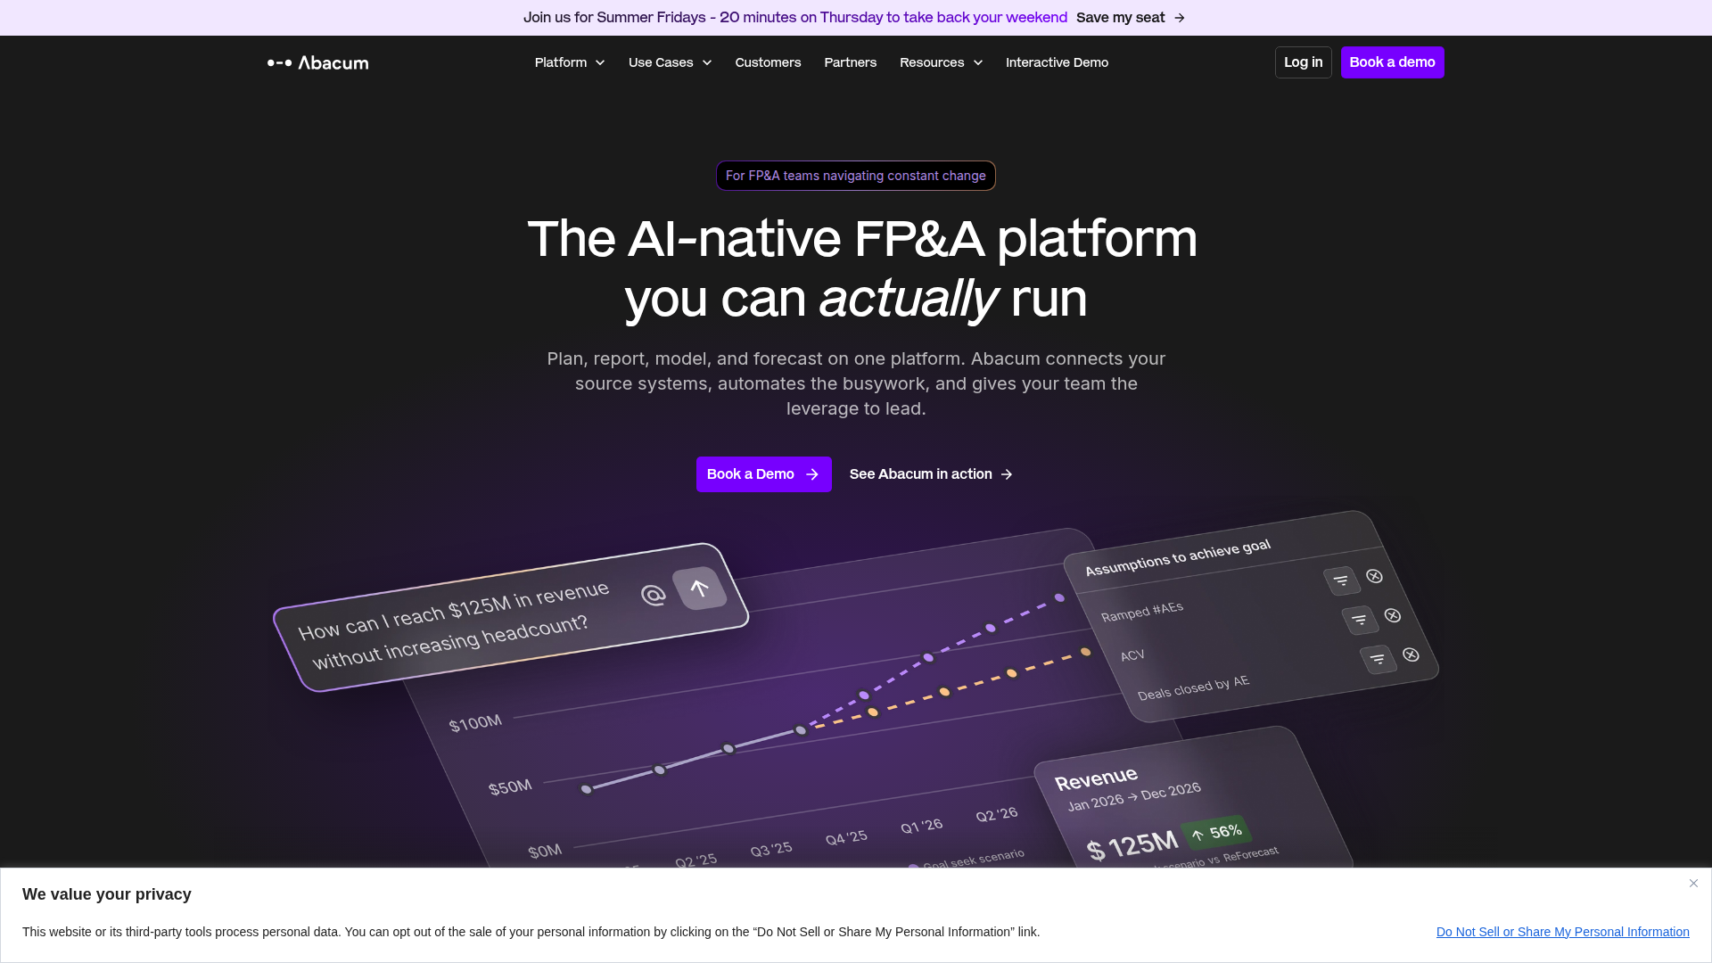Click the Abacum logo
Screen dimensions: 1712x963
(x=317, y=62)
